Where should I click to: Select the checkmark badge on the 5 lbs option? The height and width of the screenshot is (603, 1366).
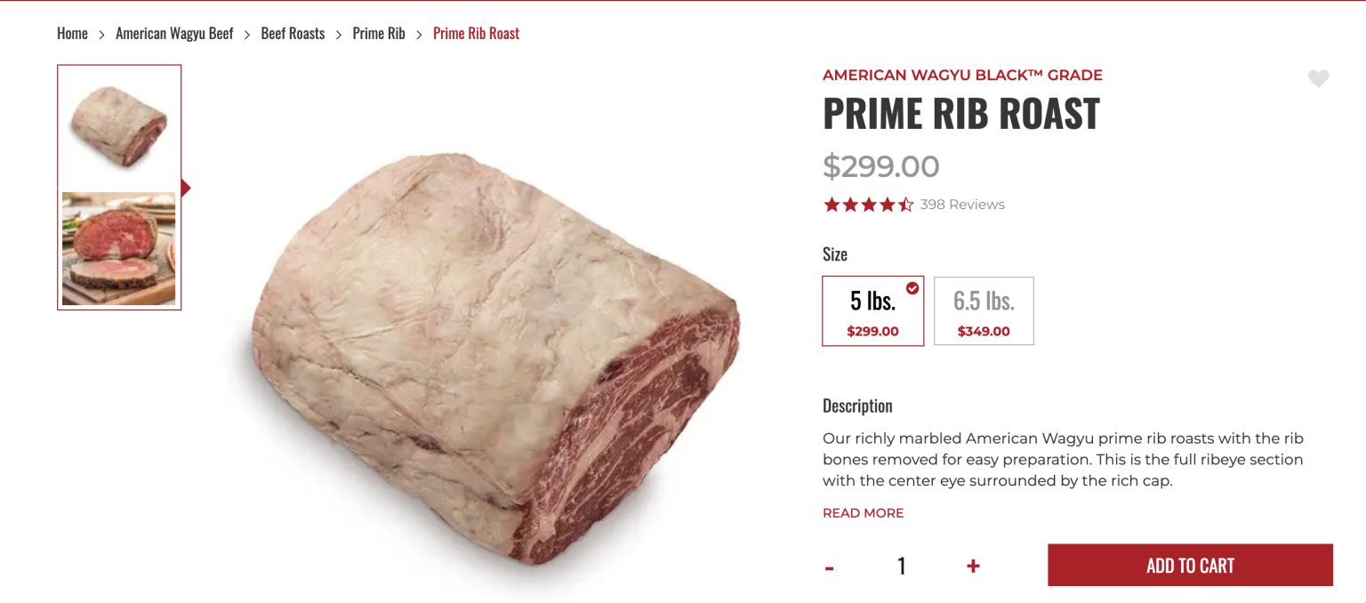pyautogui.click(x=911, y=287)
